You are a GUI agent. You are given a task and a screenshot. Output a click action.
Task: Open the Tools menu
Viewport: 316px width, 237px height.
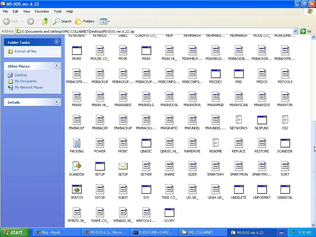coord(58,11)
